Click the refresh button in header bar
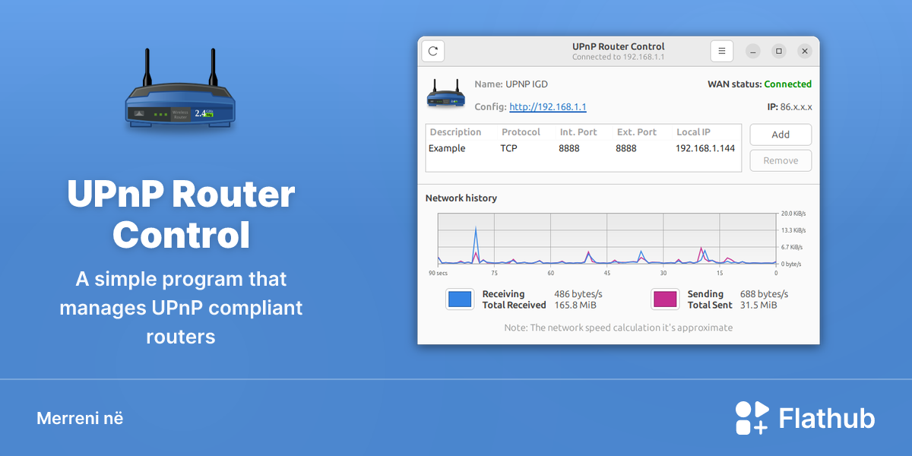Viewport: 912px width, 456px height. click(433, 51)
